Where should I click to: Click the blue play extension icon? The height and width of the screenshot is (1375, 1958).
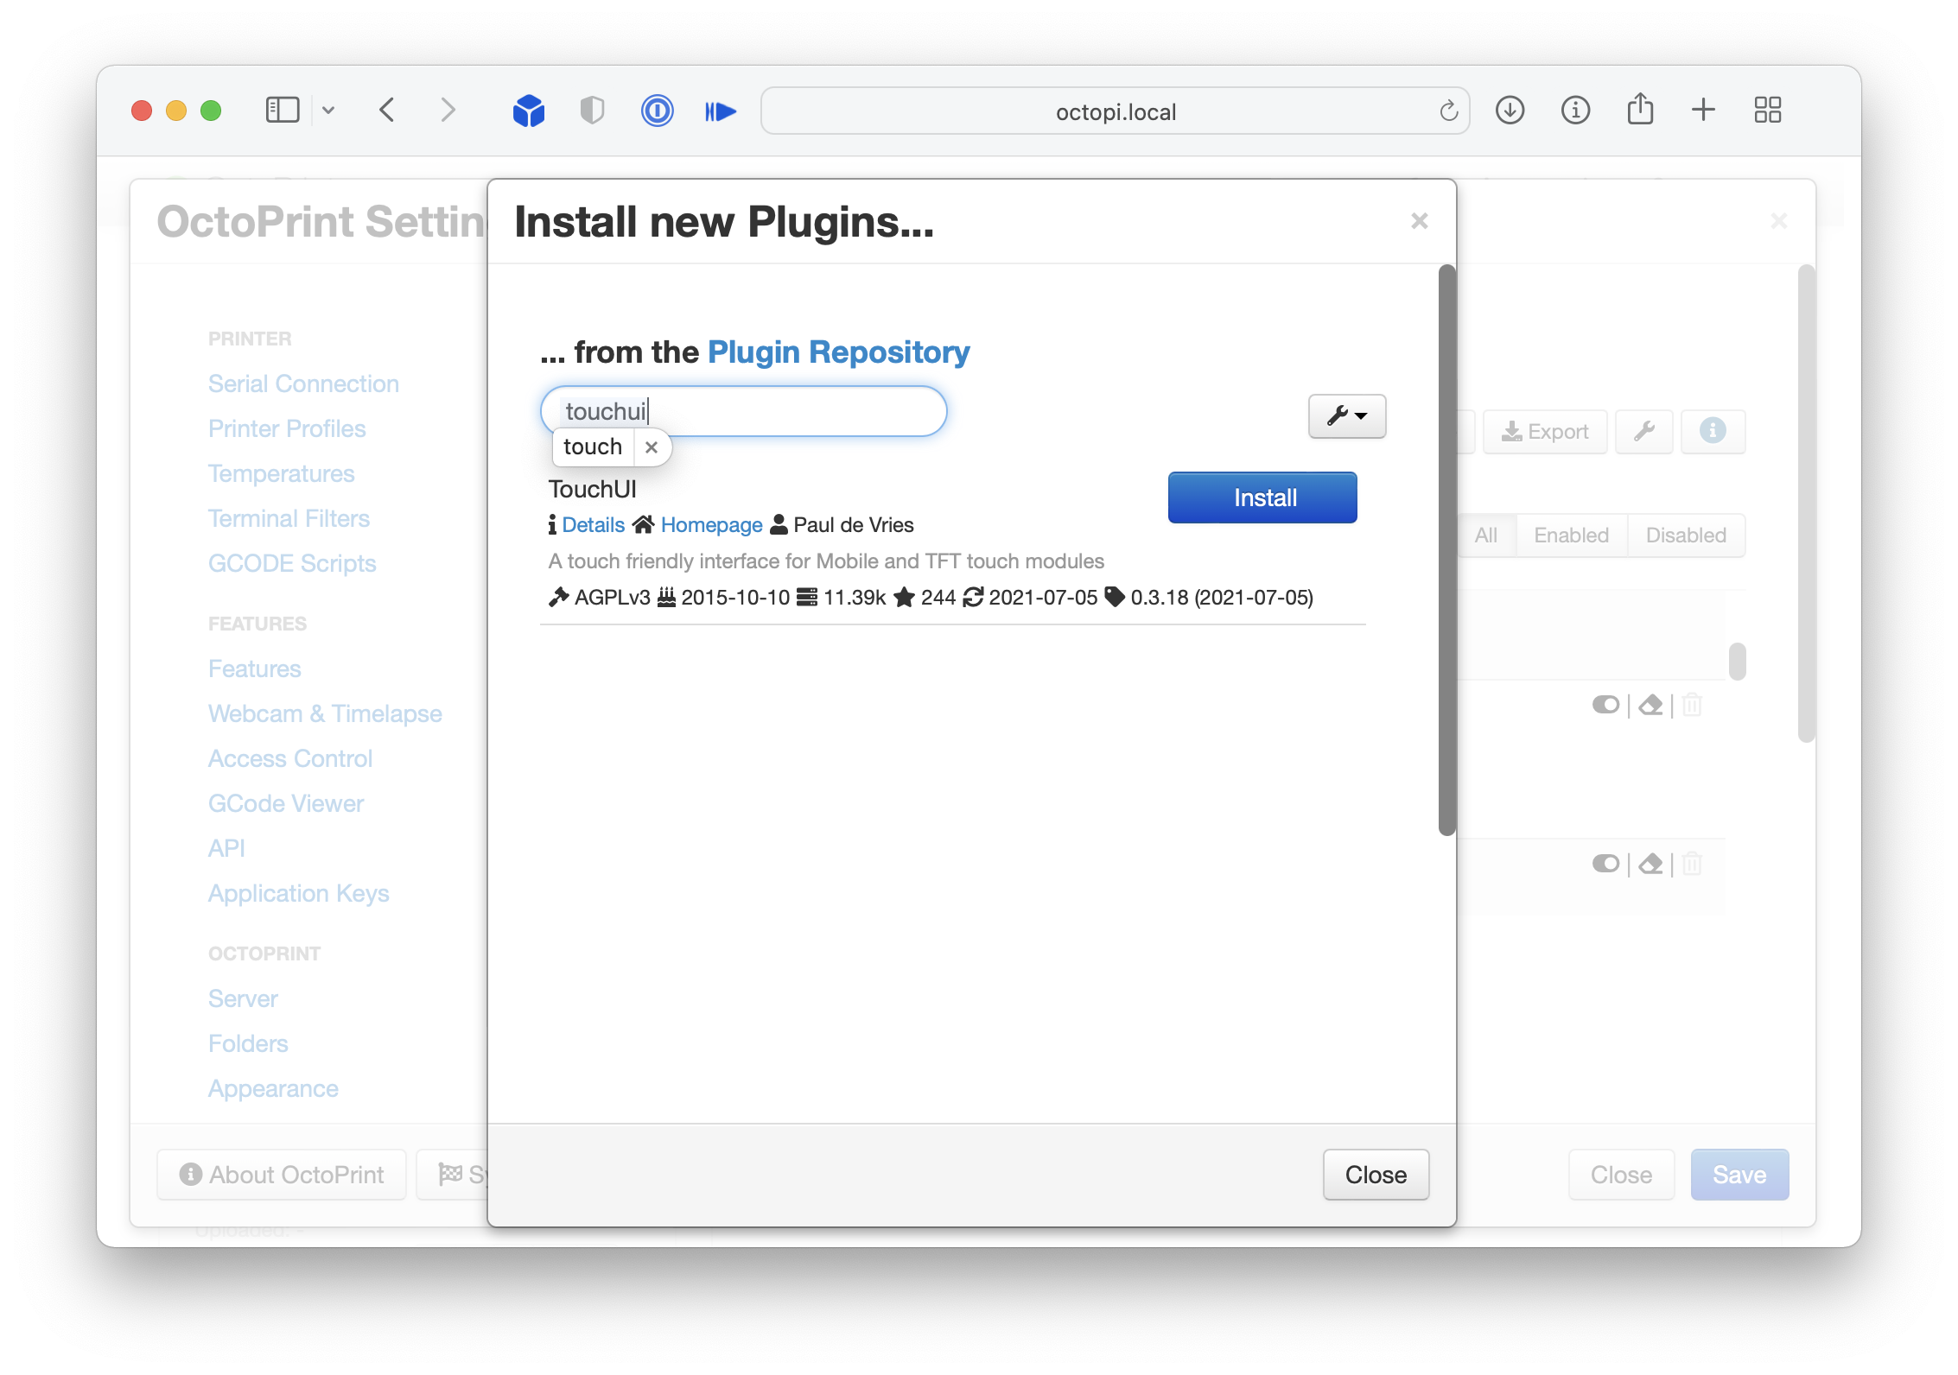pyautogui.click(x=720, y=111)
